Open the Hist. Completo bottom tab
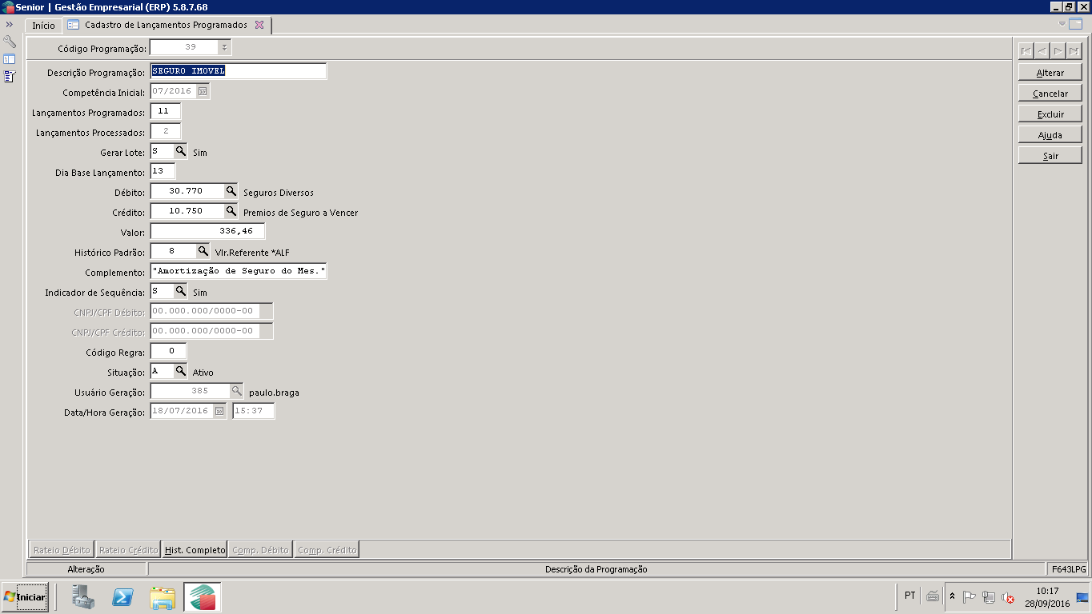This screenshot has width=1092, height=614. pos(195,549)
